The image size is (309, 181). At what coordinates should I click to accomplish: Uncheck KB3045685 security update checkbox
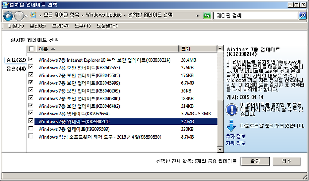(31, 75)
